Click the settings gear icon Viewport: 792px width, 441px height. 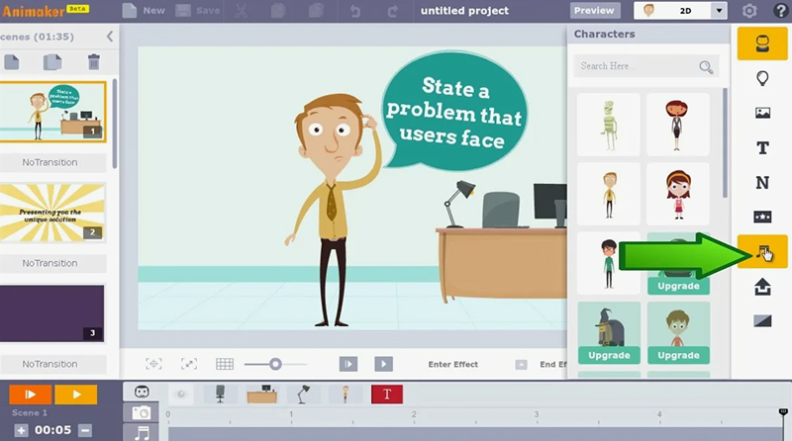[x=749, y=11]
